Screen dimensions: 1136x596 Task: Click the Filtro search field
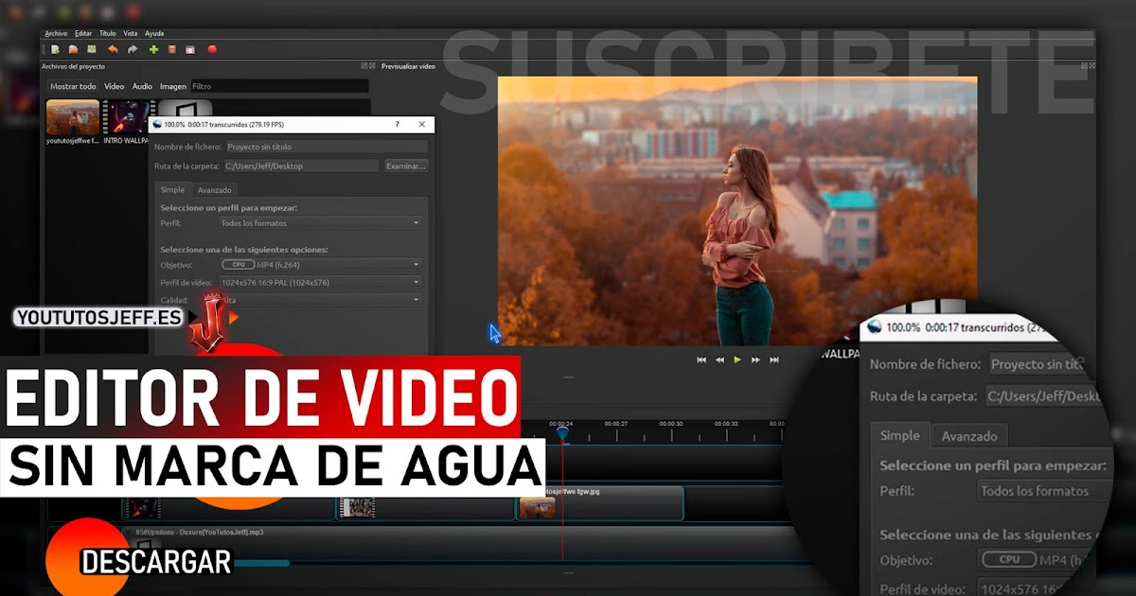[x=279, y=86]
